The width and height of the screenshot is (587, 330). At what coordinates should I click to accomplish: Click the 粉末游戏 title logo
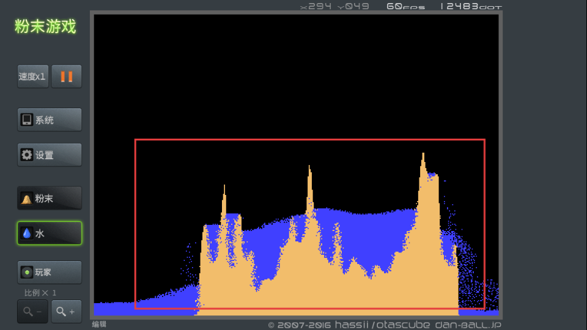45,27
